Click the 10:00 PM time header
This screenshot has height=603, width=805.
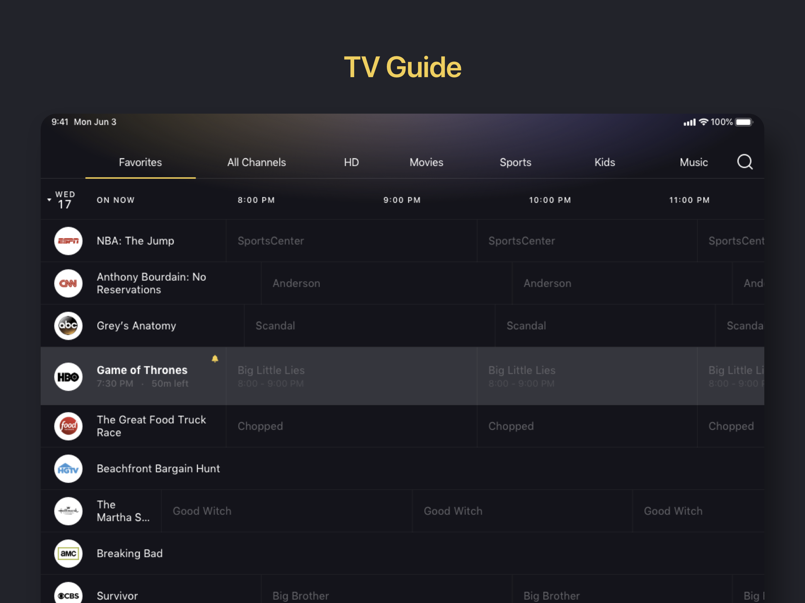[x=550, y=200]
